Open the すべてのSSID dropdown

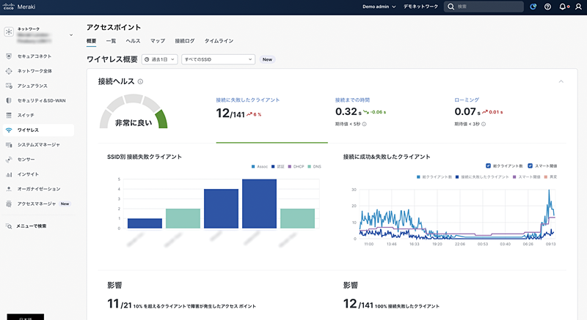[218, 59]
